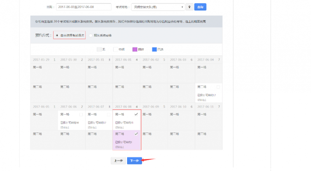
Task: Tick checkbox for 2017-06-06 first session
Action: 81,115
